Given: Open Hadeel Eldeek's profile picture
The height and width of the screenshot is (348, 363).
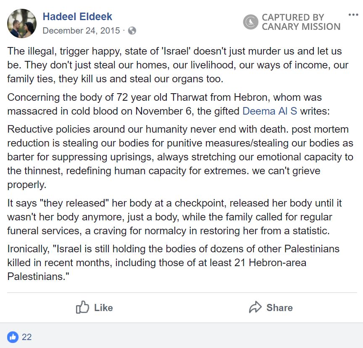Looking at the screenshot, I should (22, 23).
